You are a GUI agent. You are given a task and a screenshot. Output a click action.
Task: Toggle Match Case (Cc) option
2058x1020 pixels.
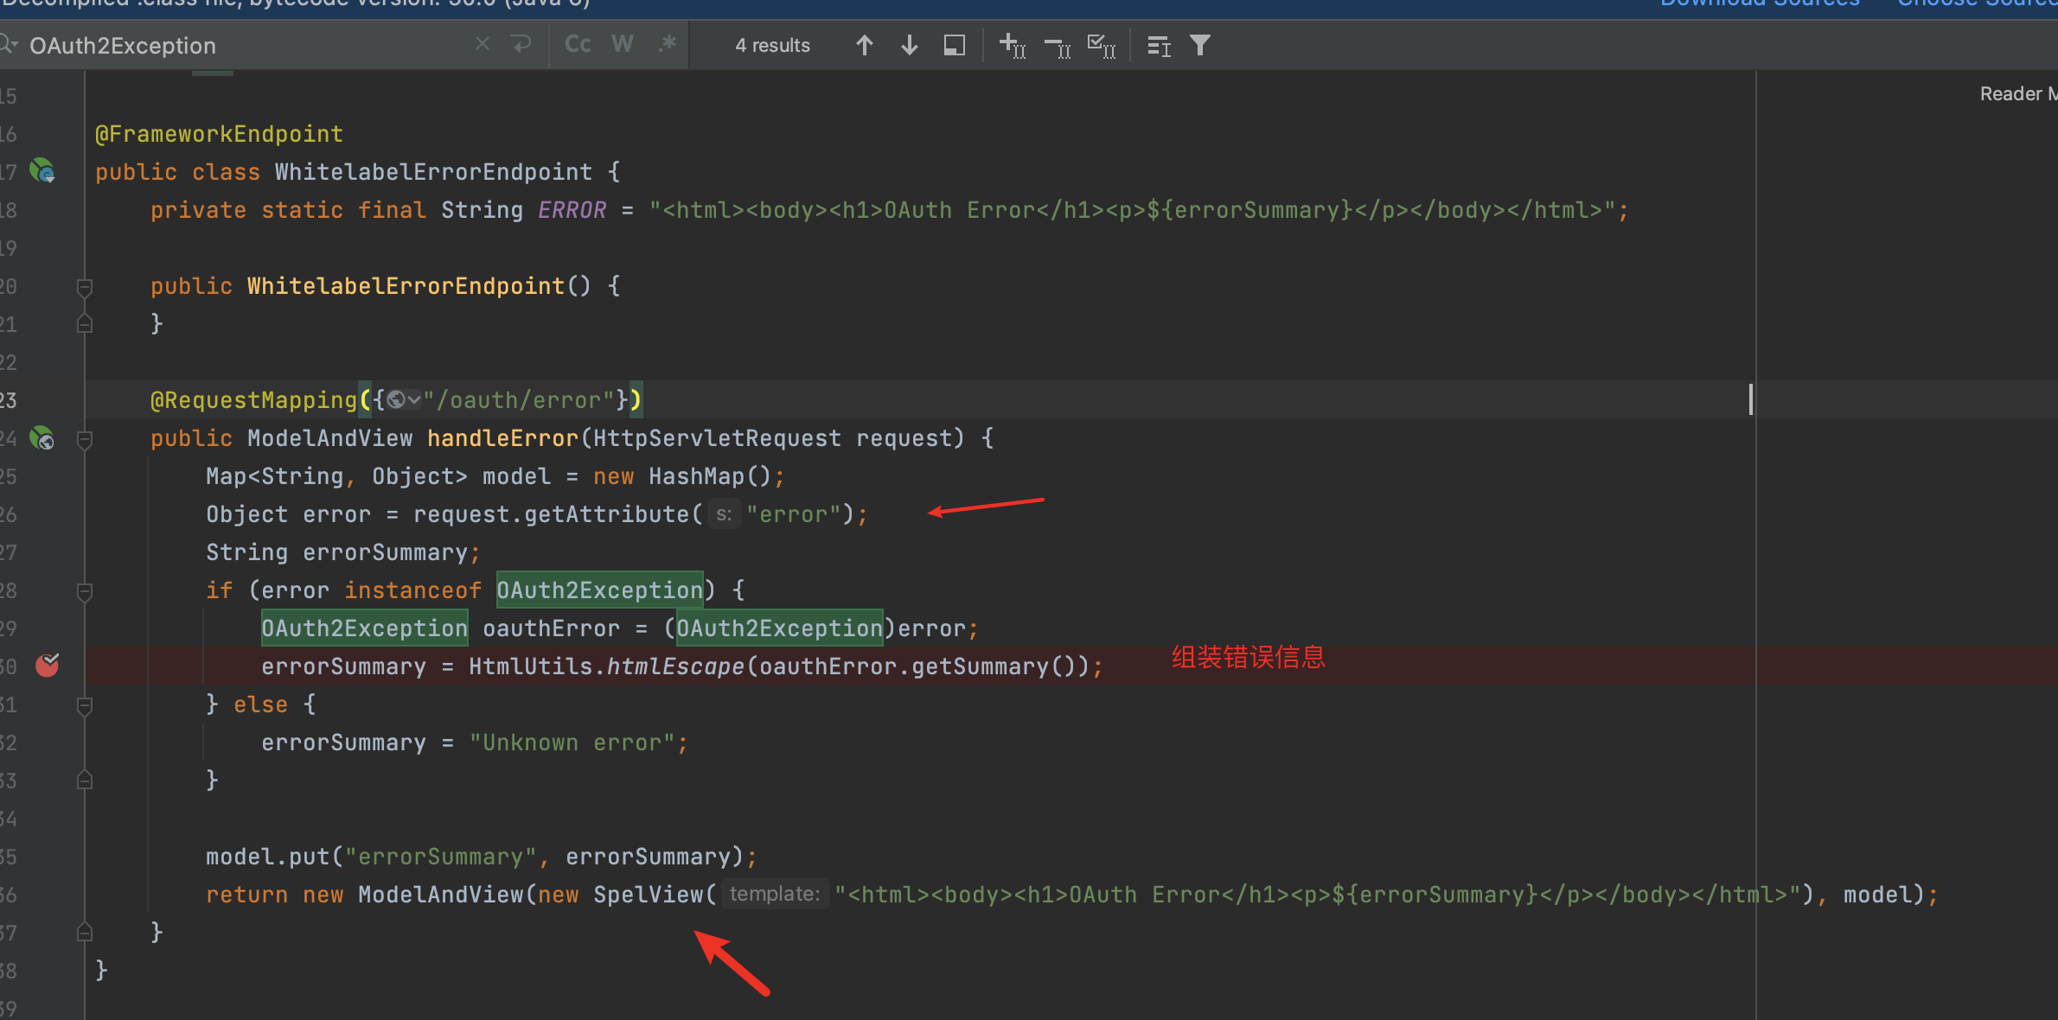tap(578, 44)
